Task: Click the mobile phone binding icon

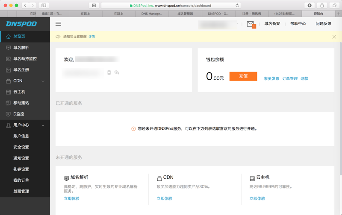Action: click(x=109, y=73)
